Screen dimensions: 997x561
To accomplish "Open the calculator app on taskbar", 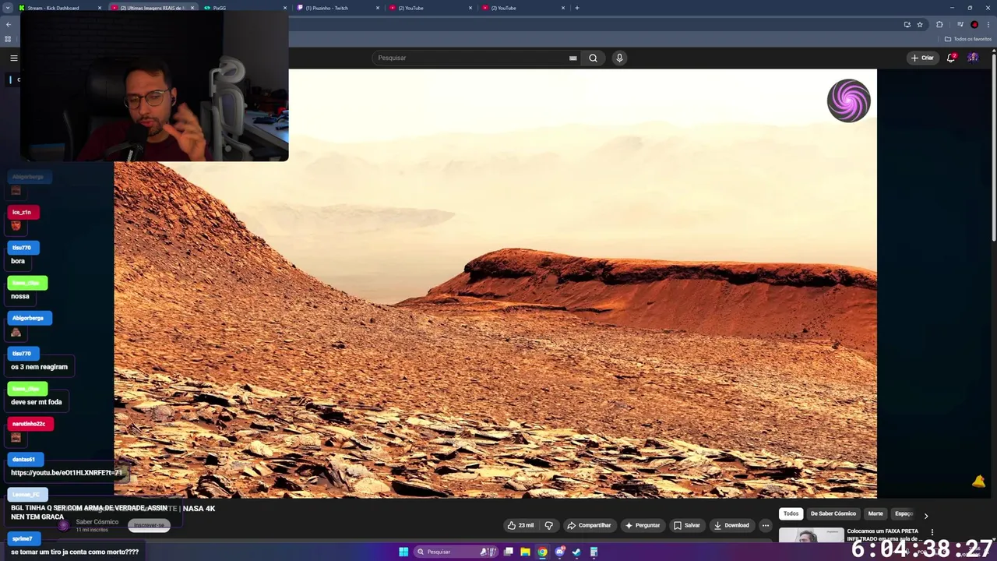I will (x=594, y=552).
